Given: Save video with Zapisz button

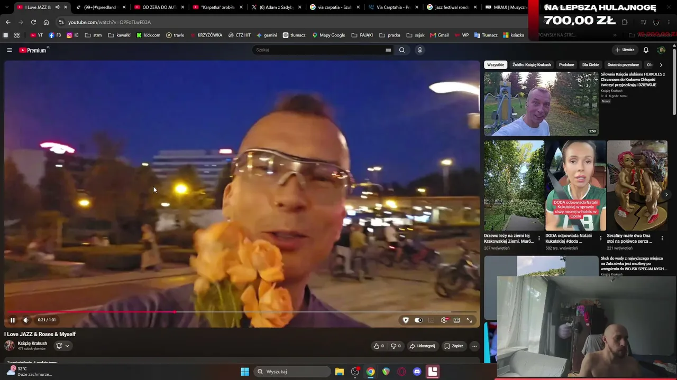Looking at the screenshot, I should pos(454,346).
